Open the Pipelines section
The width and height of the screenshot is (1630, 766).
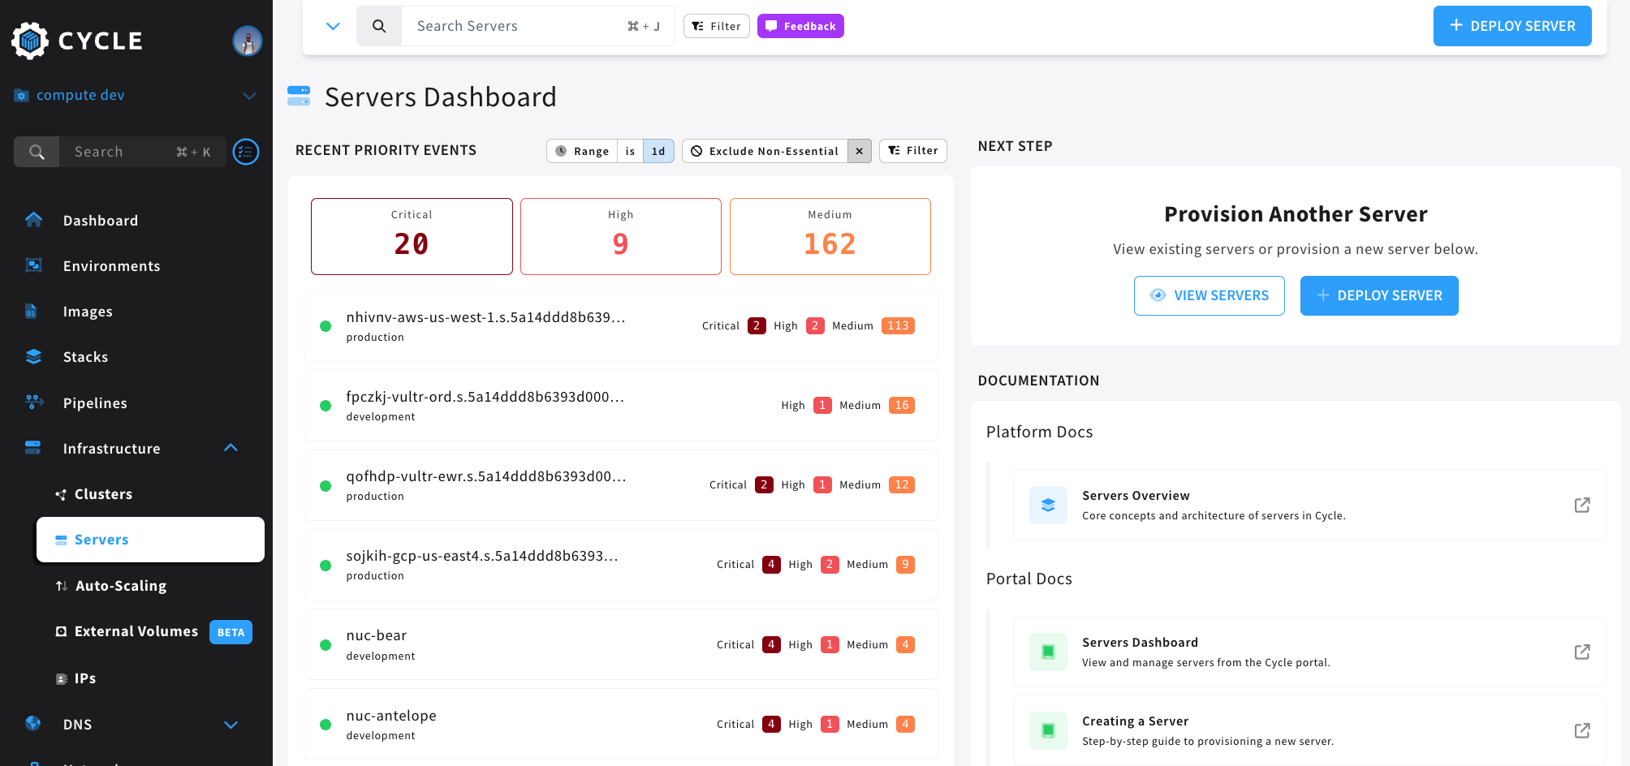pyautogui.click(x=95, y=402)
